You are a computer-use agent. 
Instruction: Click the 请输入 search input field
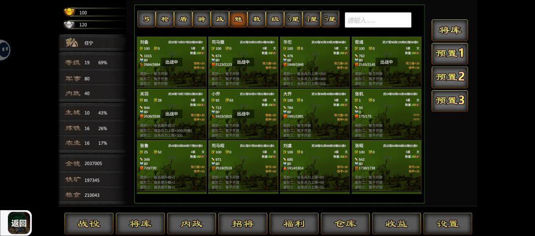point(378,20)
